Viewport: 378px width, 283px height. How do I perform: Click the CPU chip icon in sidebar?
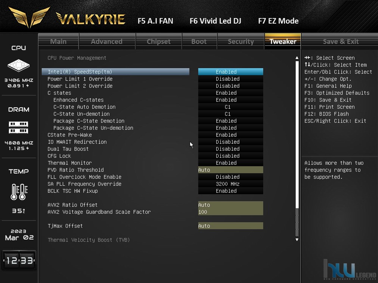19,65
